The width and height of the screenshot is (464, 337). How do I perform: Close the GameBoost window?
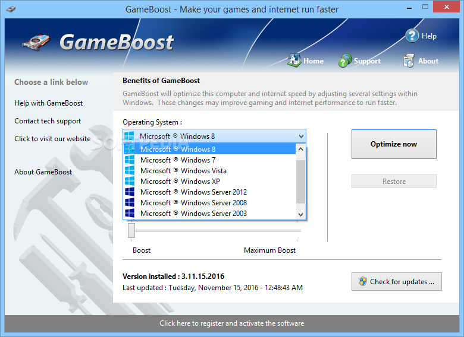click(447, 7)
